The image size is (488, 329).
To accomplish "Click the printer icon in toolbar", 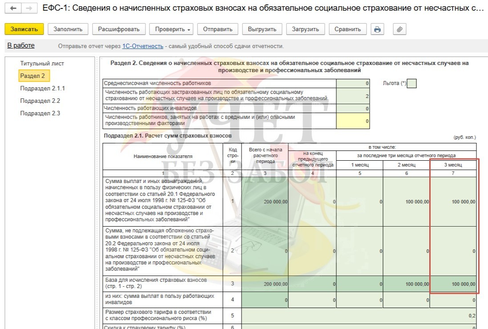I will click(x=377, y=29).
